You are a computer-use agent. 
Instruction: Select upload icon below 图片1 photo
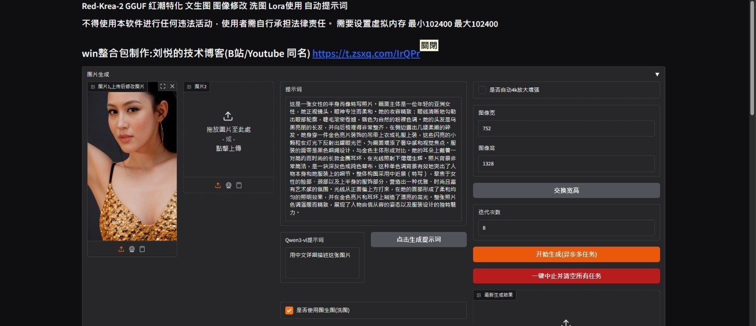tap(121, 249)
